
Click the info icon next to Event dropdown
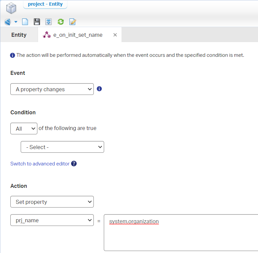(99, 89)
